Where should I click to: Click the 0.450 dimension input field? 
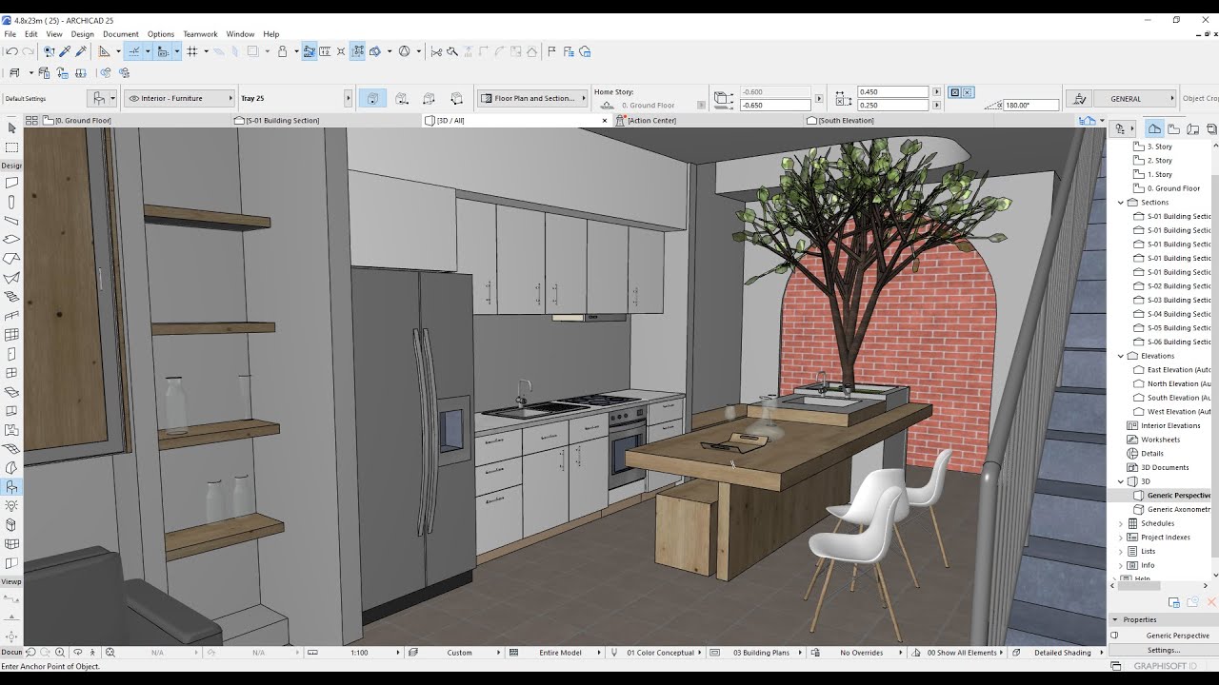click(x=892, y=92)
